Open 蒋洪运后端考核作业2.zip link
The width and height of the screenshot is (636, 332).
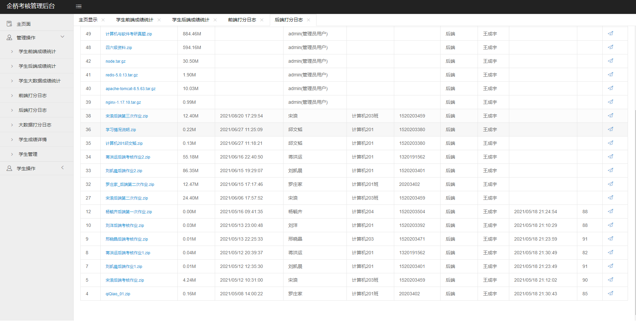pos(128,157)
